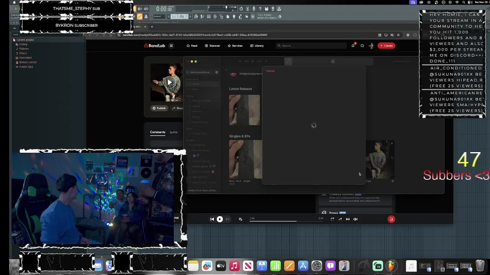The height and width of the screenshot is (275, 490).
Task: Open the Discover tab in BandLab
Action: pyautogui.click(x=212, y=46)
